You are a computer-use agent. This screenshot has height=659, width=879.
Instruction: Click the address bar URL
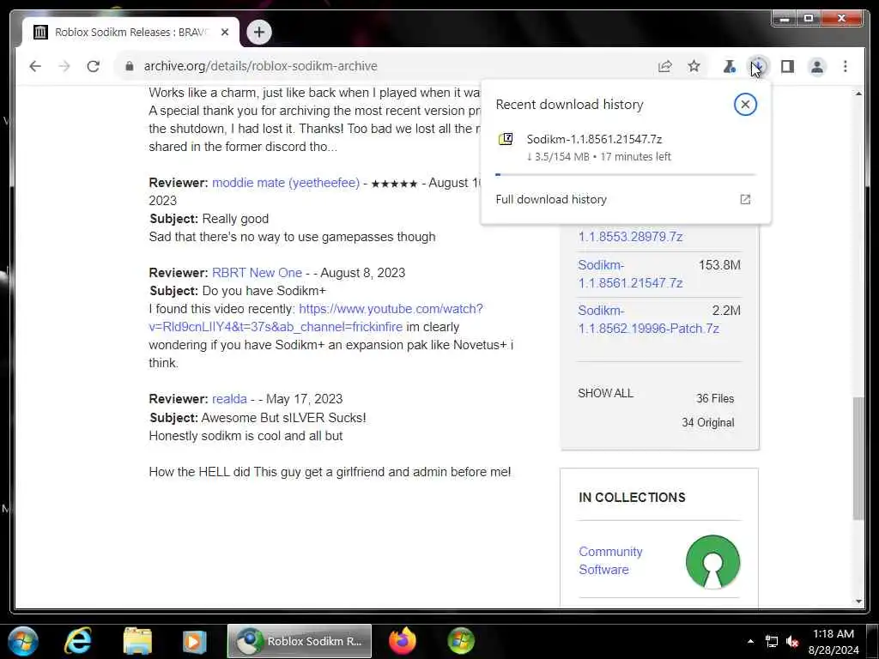(260, 66)
